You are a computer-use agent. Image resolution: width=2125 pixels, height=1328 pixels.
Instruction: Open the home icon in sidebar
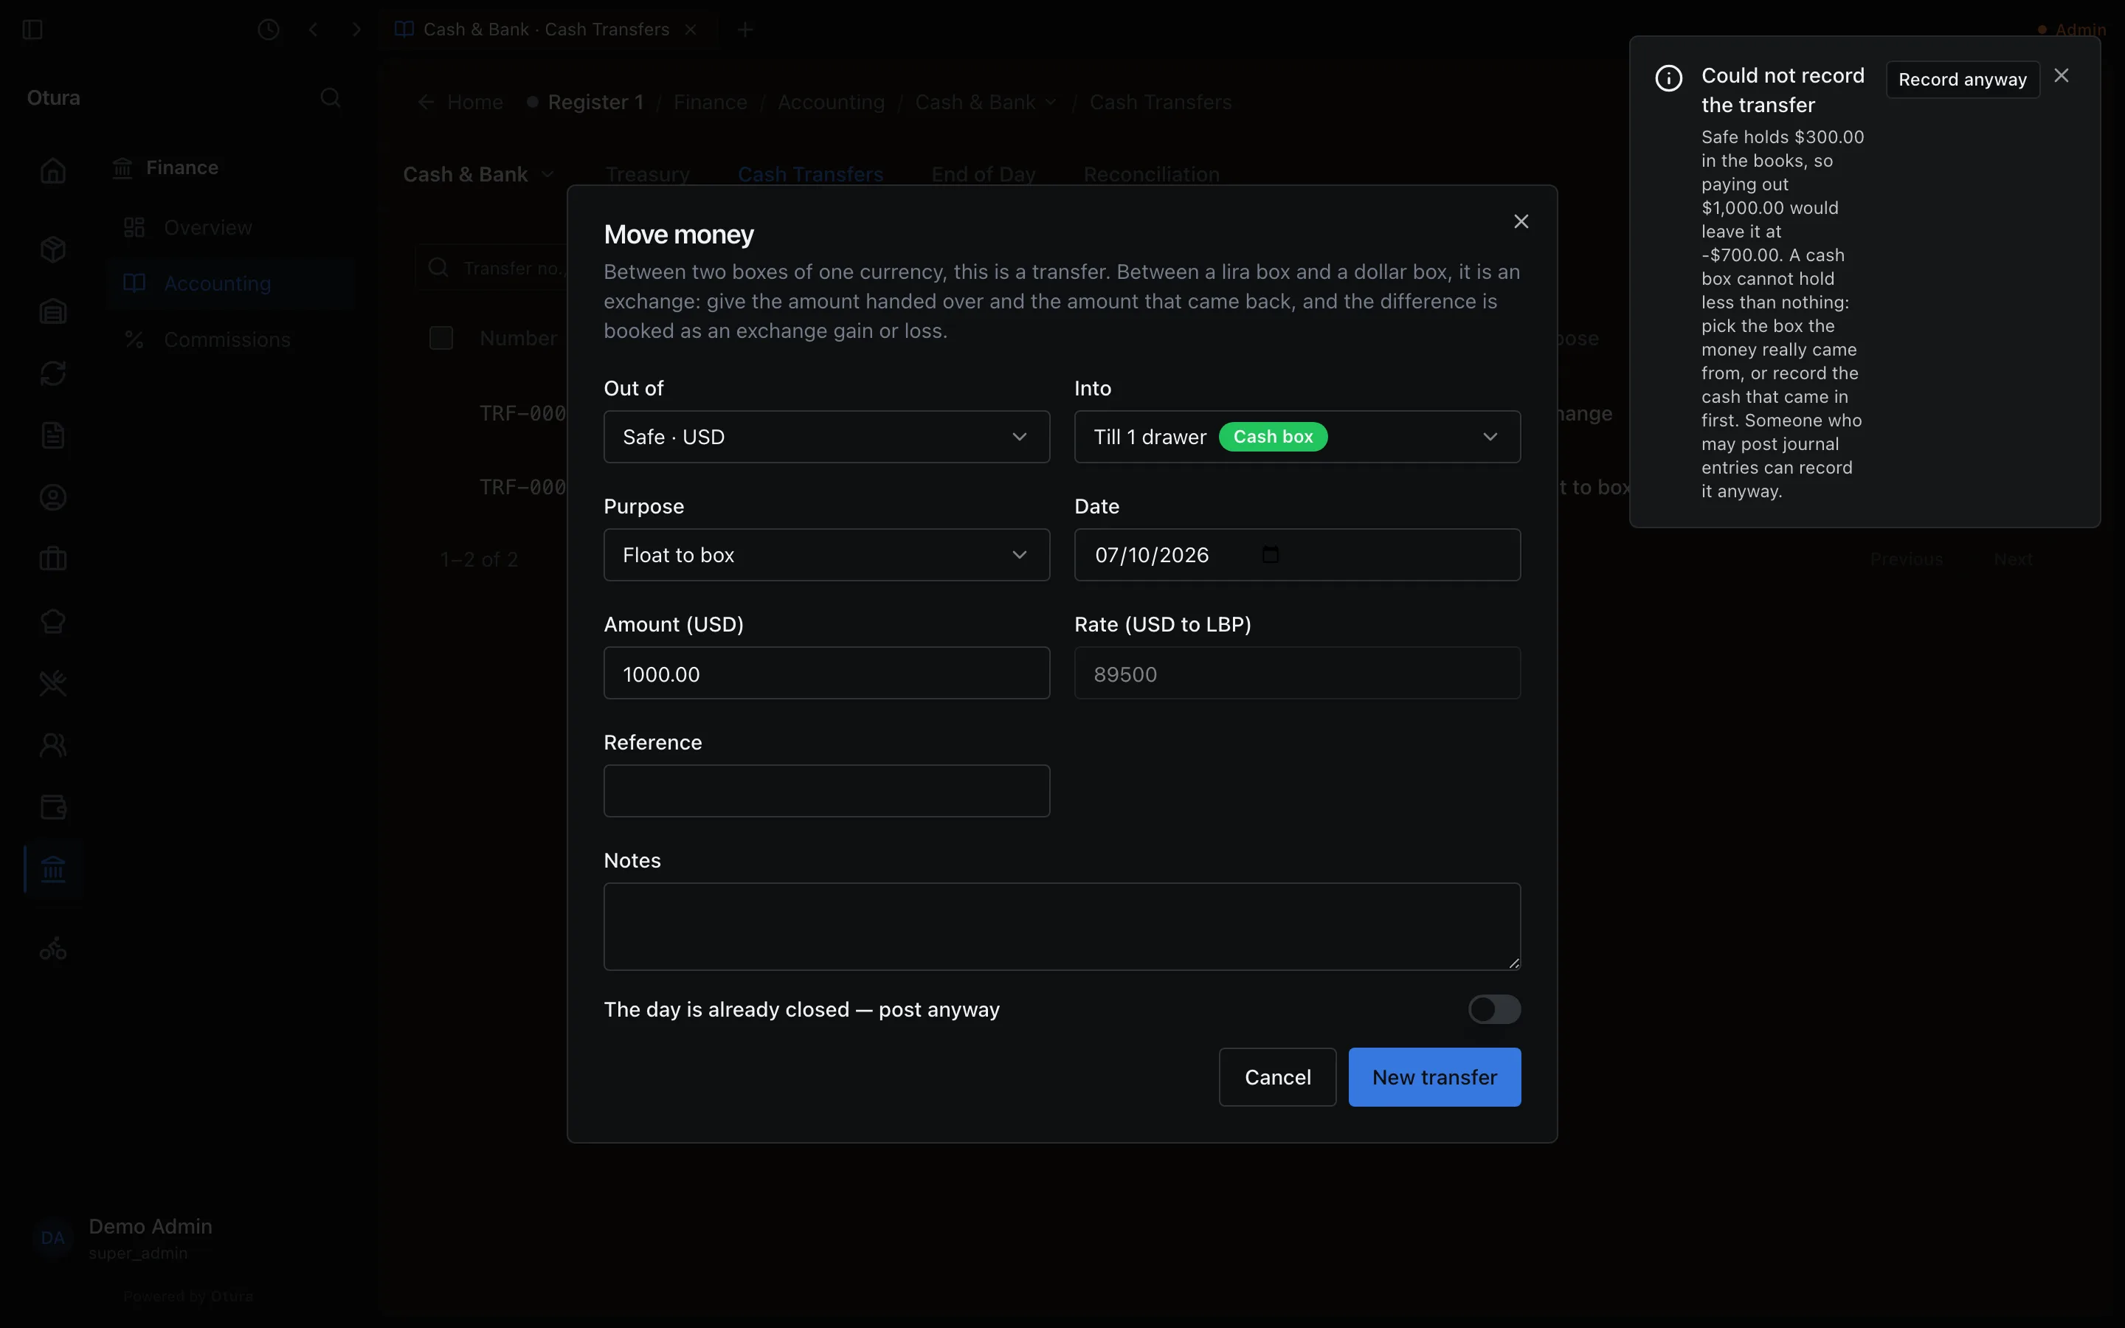(x=54, y=170)
